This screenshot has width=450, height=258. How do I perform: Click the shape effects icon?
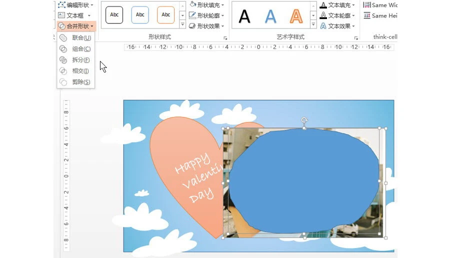[x=192, y=26]
